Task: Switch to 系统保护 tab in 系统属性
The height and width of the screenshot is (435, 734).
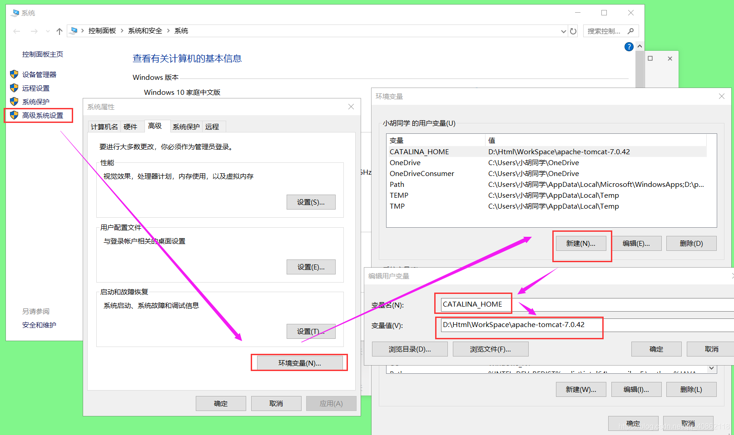Action: [186, 127]
